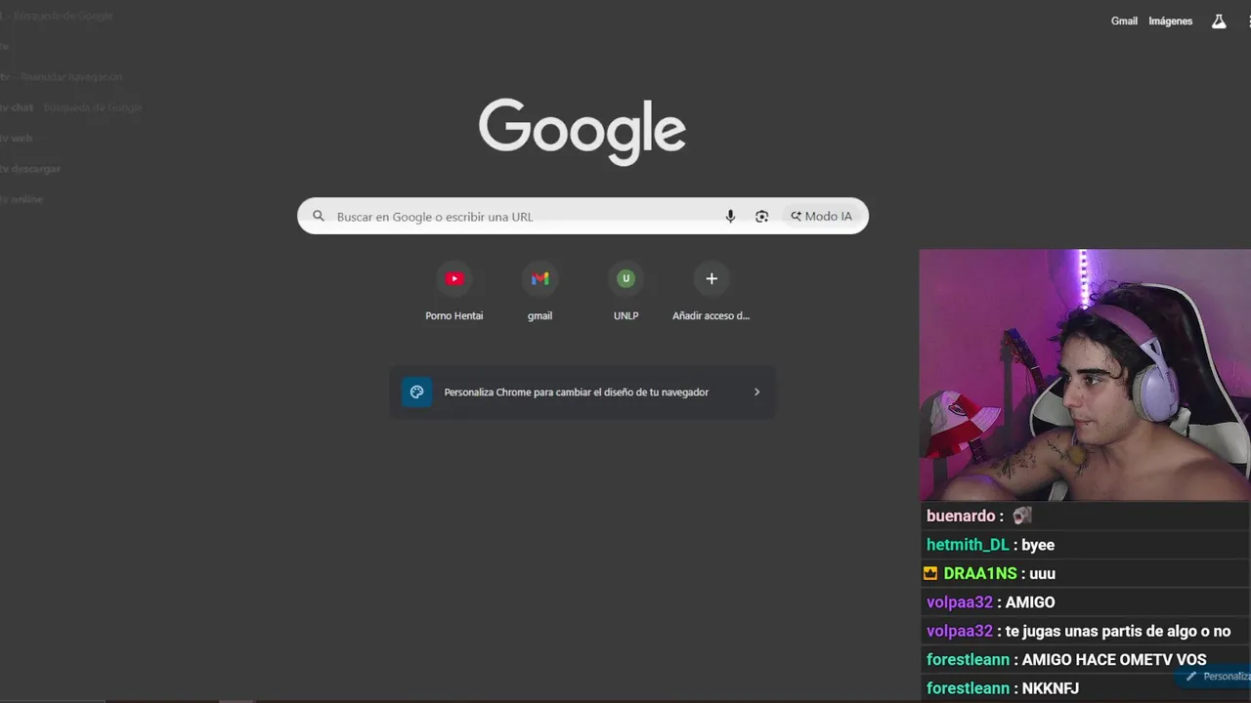Click the magnifier icon in the search box
The width and height of the screenshot is (1251, 703).
pos(319,217)
